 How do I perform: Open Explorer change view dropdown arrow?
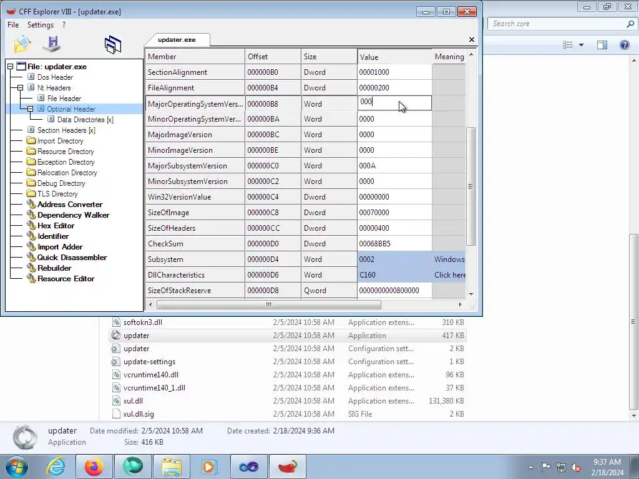pyautogui.click(x=581, y=45)
